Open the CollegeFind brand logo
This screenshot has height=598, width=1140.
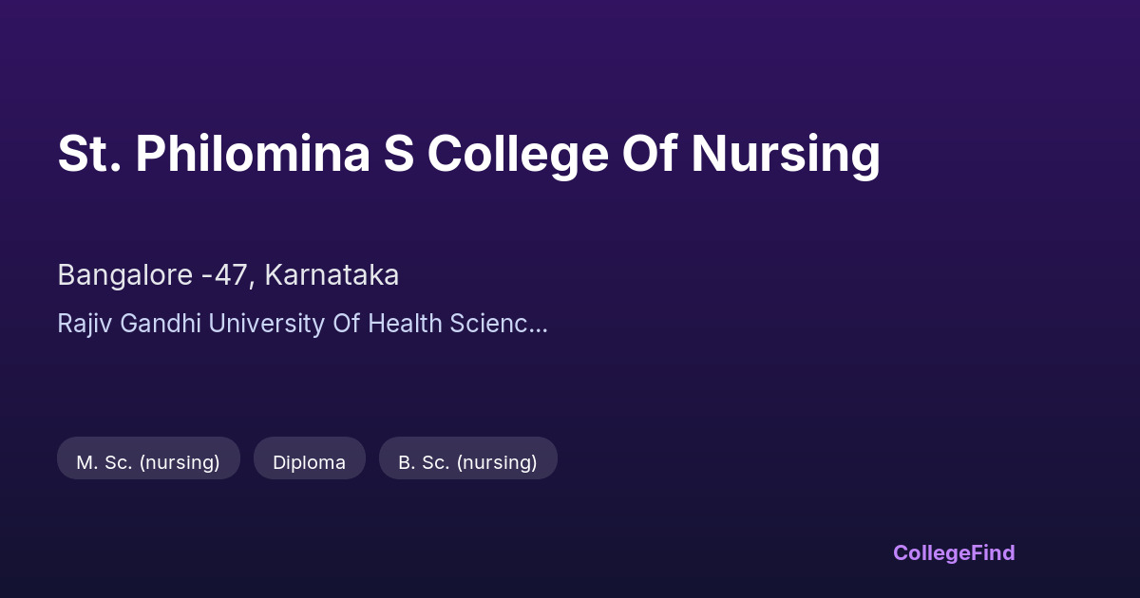pyautogui.click(x=953, y=552)
